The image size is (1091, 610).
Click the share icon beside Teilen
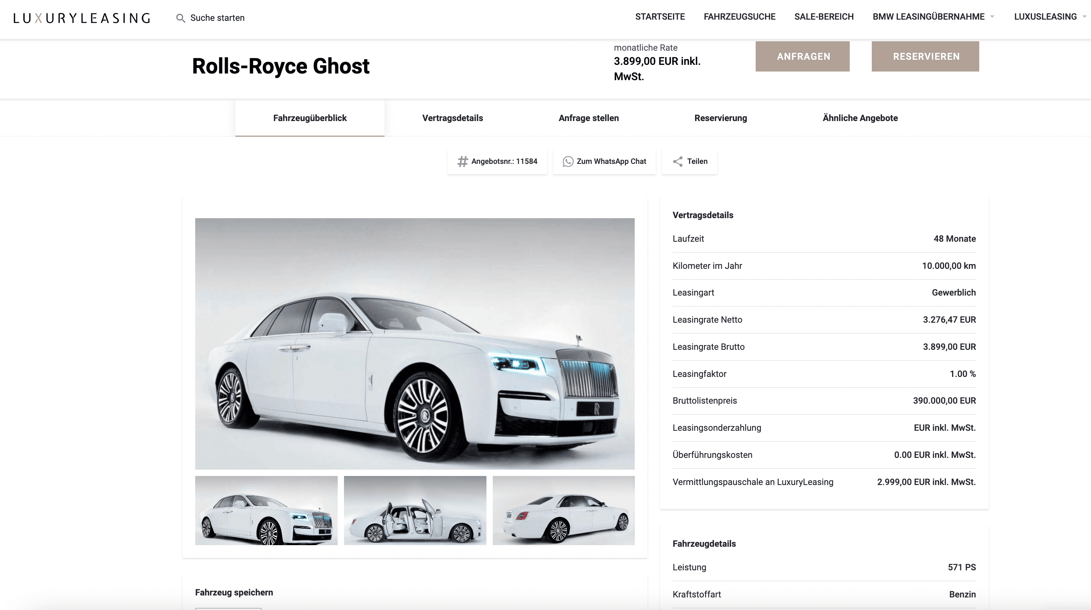[x=678, y=161]
